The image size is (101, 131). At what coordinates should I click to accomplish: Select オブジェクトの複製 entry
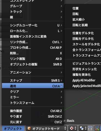33,64
